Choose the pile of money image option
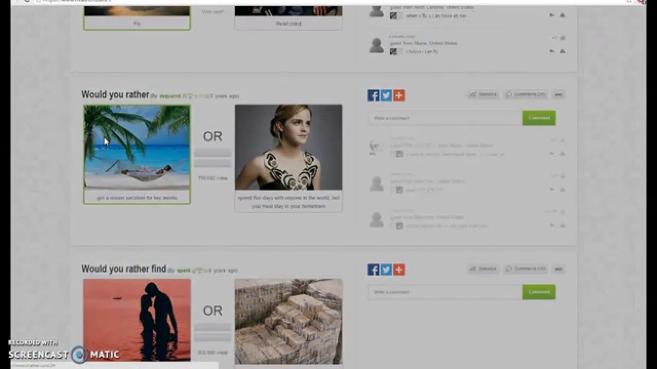 [288, 321]
